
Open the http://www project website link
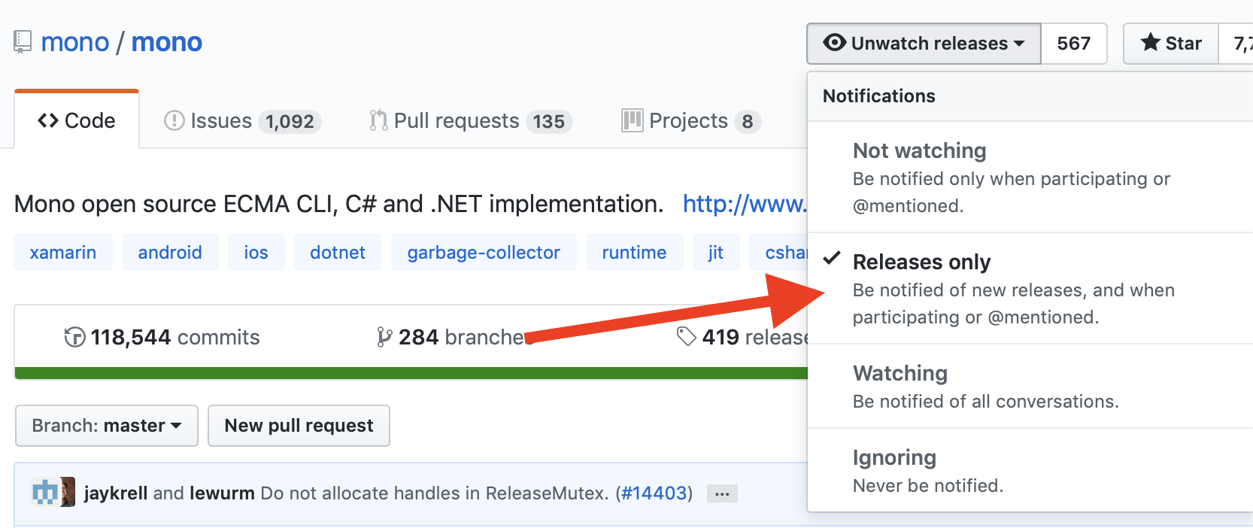coord(745,204)
